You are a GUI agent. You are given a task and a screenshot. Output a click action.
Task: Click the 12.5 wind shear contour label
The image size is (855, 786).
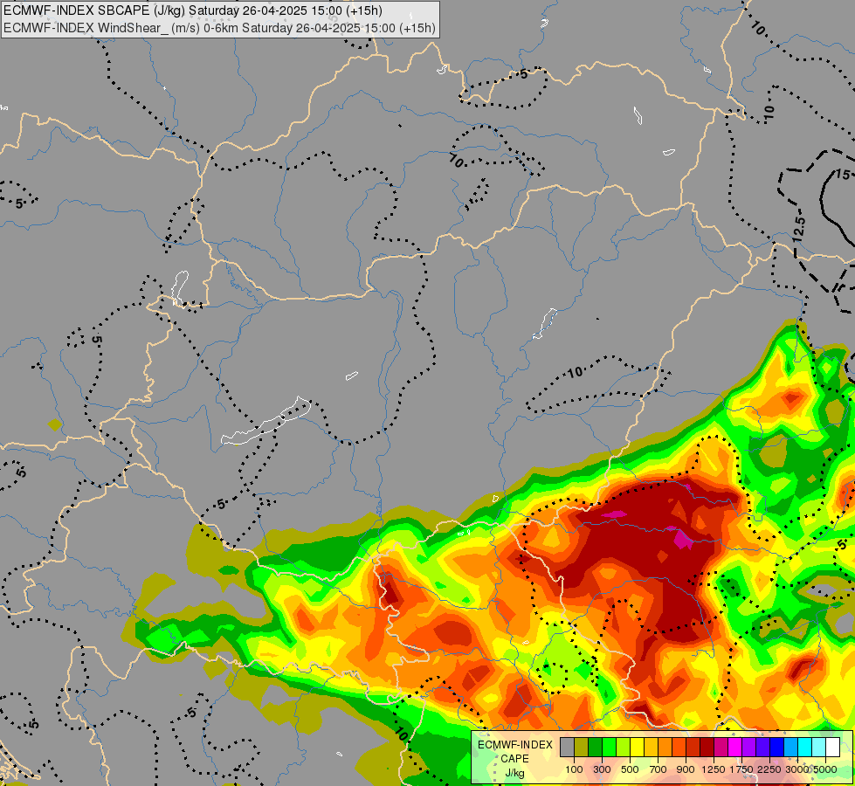click(799, 229)
